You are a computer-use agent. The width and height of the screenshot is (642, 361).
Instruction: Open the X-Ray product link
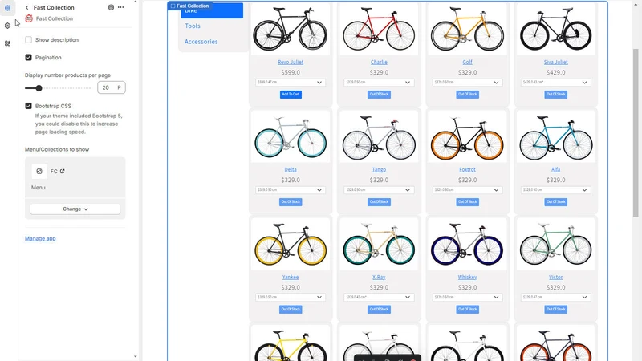click(379, 277)
